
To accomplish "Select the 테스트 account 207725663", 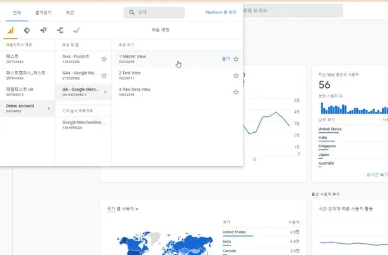I will 27,59.
